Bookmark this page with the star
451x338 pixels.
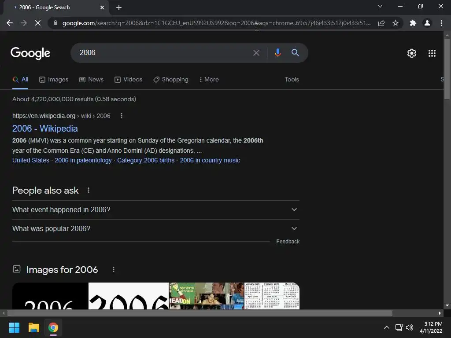tap(396, 23)
